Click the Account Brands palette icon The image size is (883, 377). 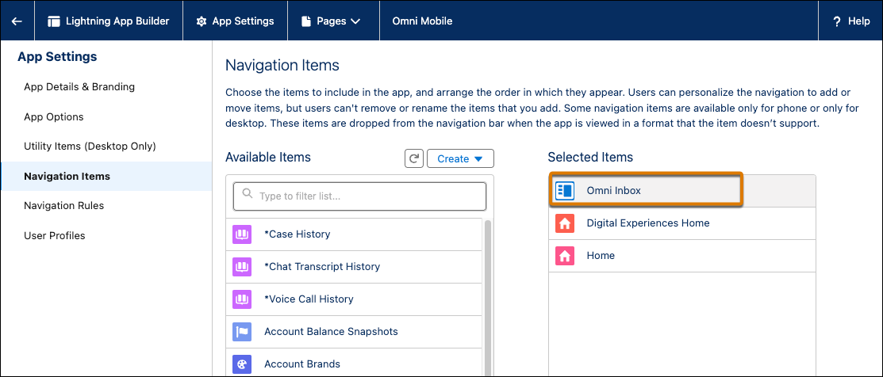241,364
